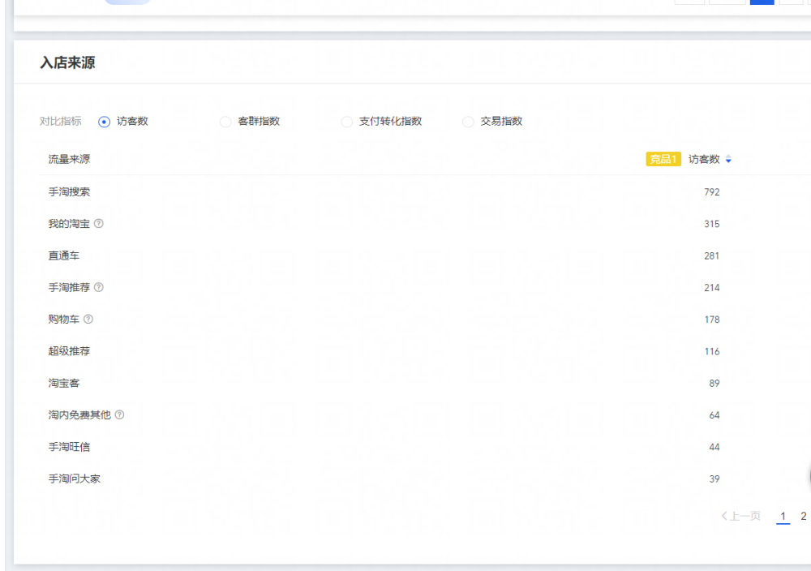Screen dimensions: 811x571
Task: Click the visitor value 178
Action: tap(712, 320)
